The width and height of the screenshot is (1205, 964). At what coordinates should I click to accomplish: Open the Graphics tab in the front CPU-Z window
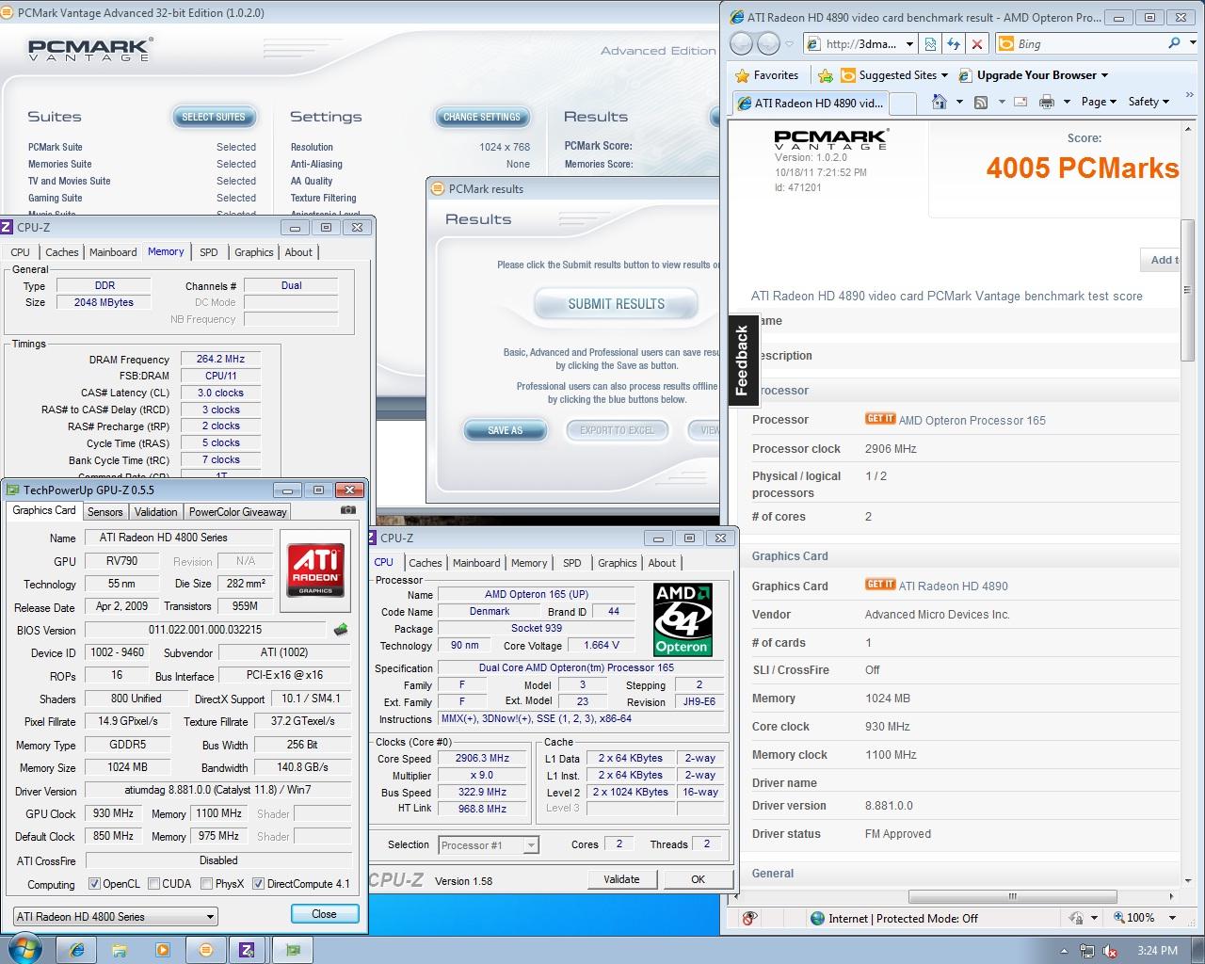[617, 562]
